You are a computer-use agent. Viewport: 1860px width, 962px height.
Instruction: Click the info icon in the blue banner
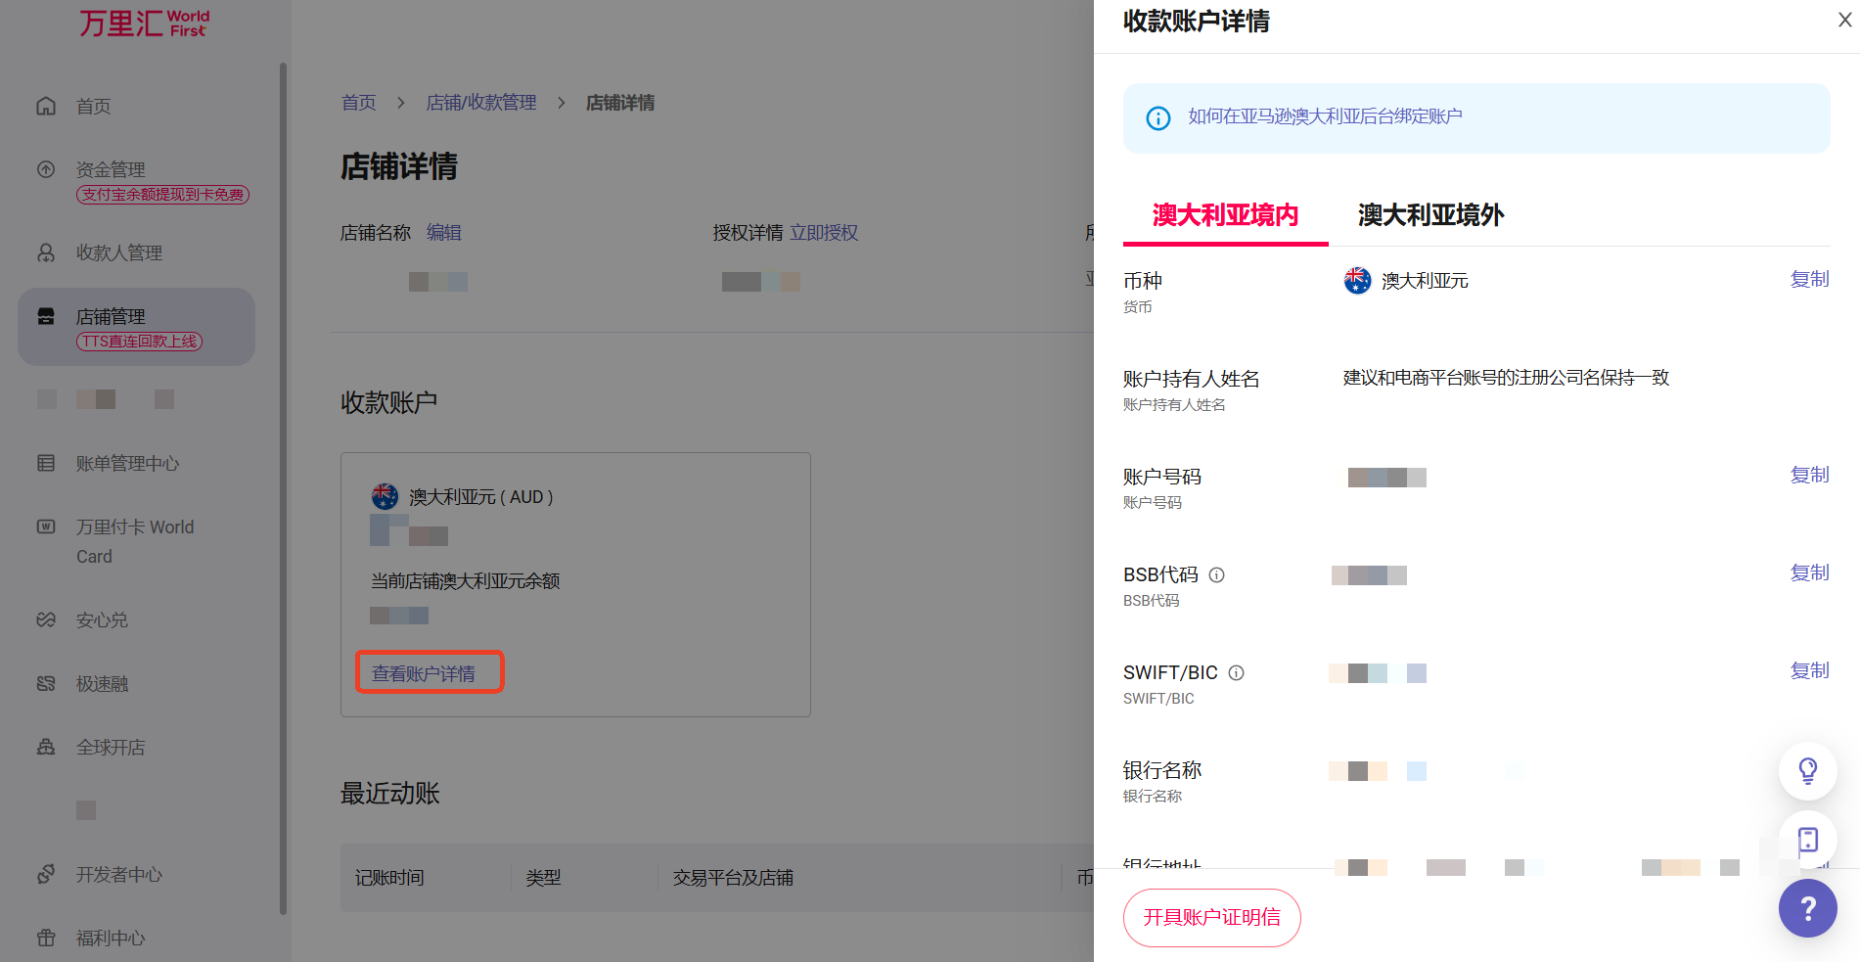1158,118
